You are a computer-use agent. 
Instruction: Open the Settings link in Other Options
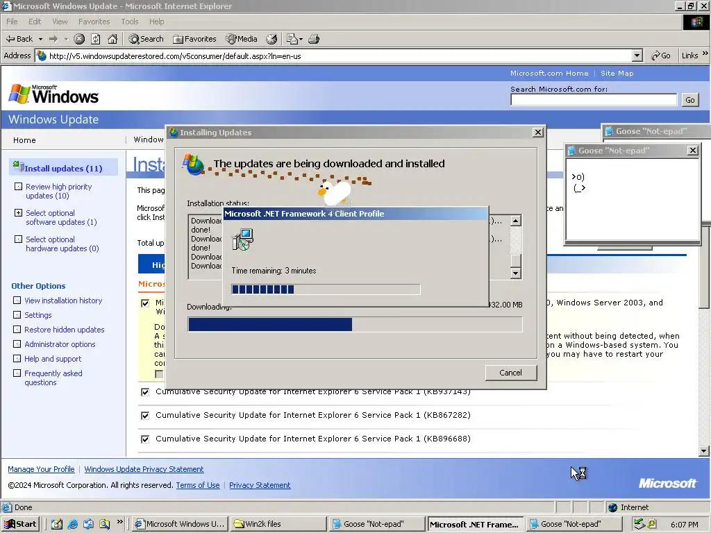coord(38,315)
